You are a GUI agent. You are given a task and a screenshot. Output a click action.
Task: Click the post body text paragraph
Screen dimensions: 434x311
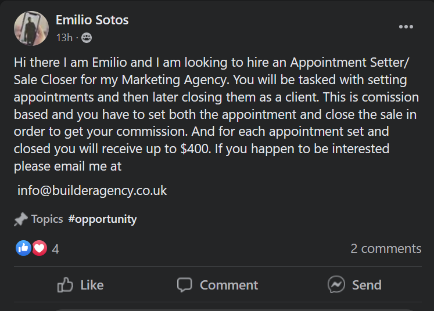217,114
